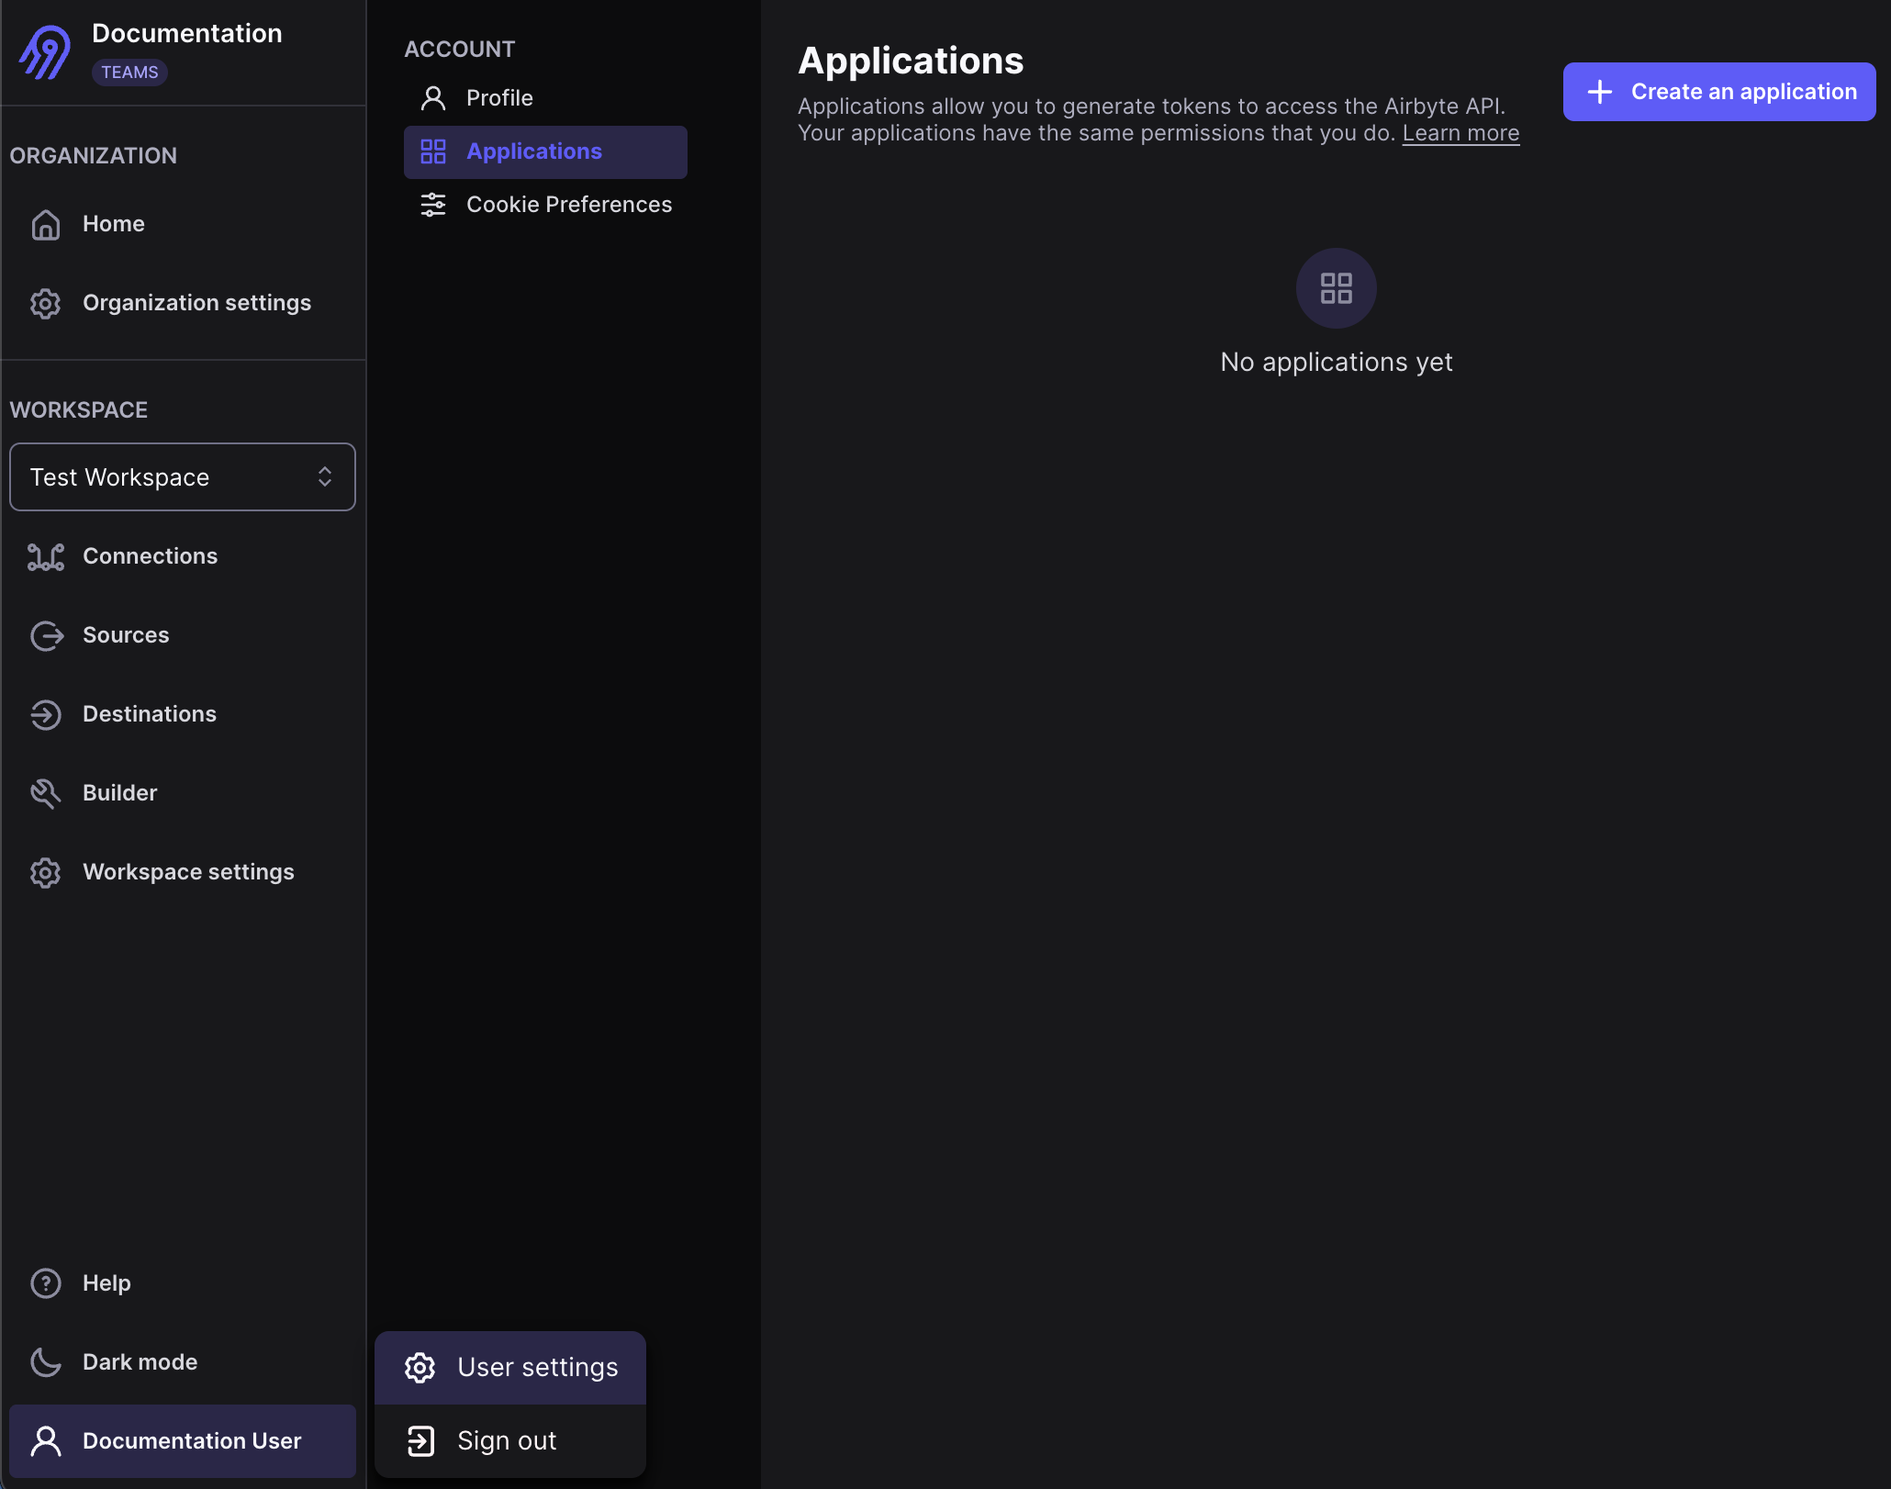The width and height of the screenshot is (1891, 1489).
Task: Select the Builder tool
Action: pos(119,792)
